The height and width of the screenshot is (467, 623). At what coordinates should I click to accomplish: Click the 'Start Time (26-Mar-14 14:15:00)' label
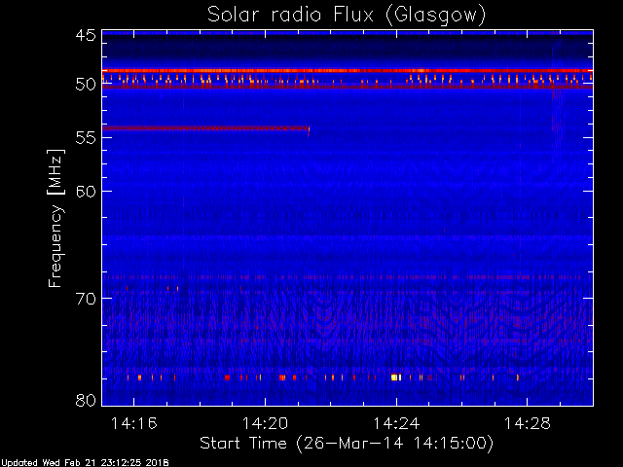tap(347, 444)
